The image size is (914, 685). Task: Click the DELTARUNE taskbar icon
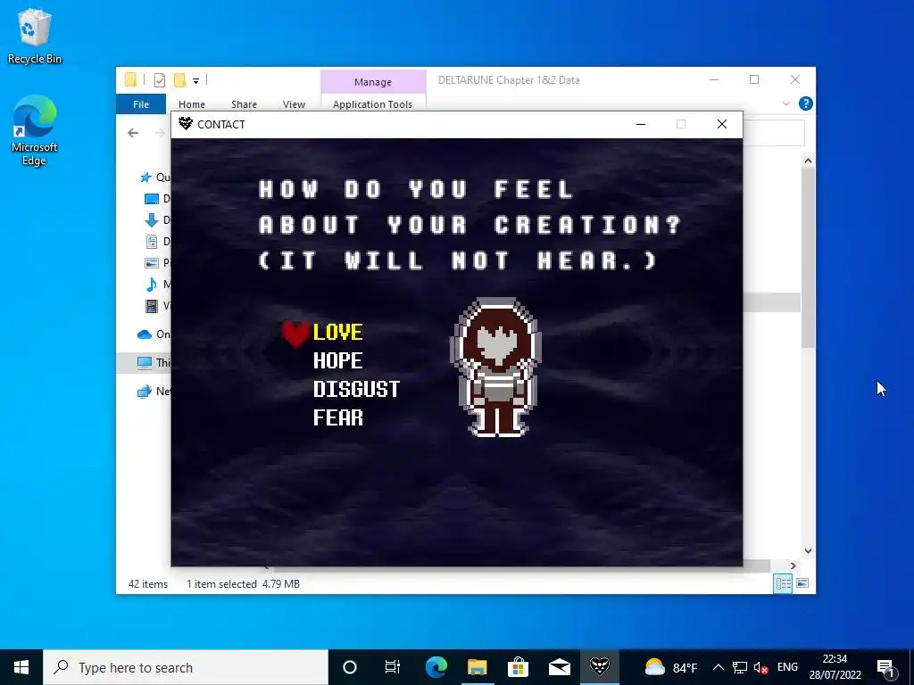(x=599, y=667)
